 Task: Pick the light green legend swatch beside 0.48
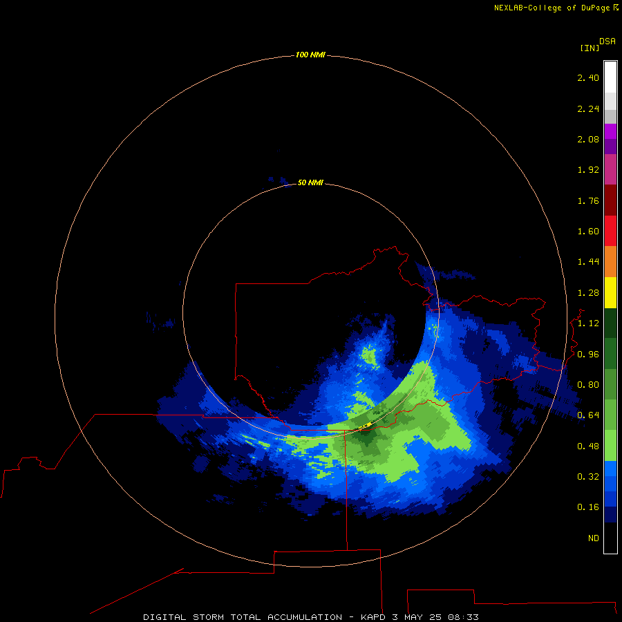click(610, 446)
